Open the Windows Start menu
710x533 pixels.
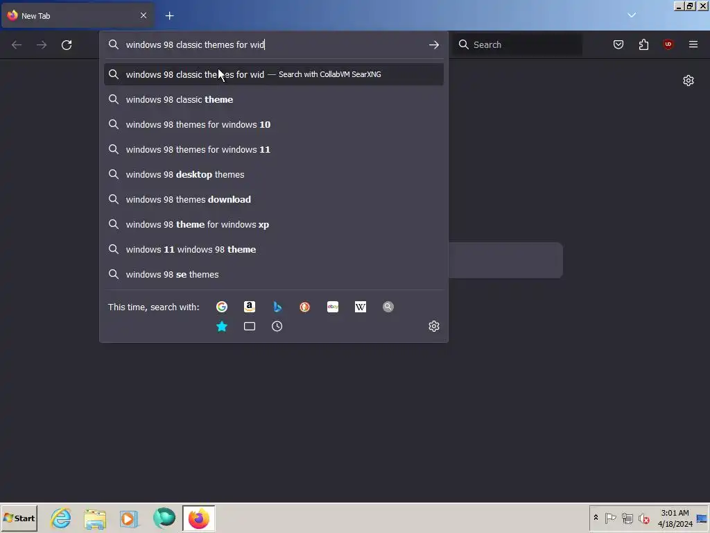19,518
